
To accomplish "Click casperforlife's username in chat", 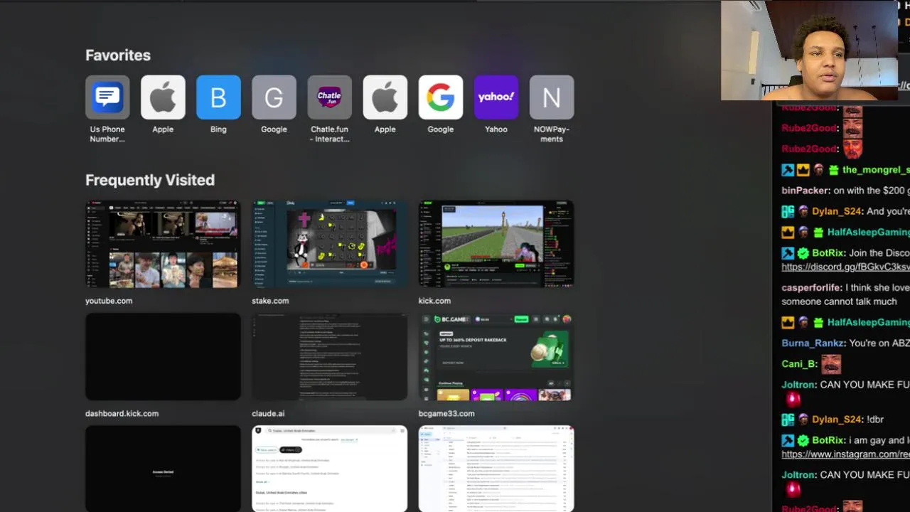I will coord(812,288).
